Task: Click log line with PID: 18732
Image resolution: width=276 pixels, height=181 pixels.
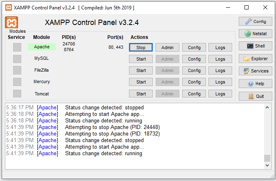Action: pyautogui.click(x=83, y=133)
